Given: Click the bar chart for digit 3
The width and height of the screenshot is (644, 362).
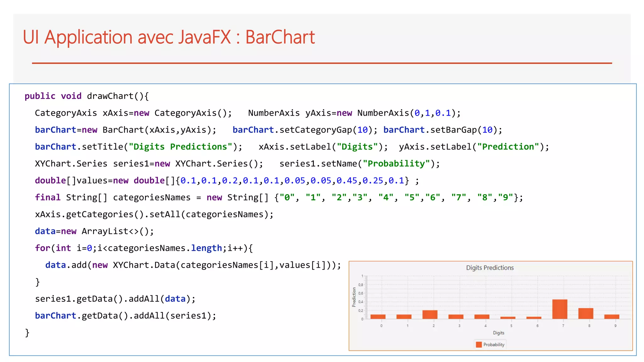Looking at the screenshot, I should (456, 317).
